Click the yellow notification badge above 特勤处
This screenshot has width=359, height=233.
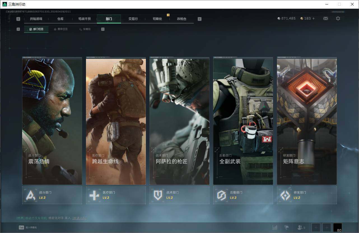[x=168, y=15]
